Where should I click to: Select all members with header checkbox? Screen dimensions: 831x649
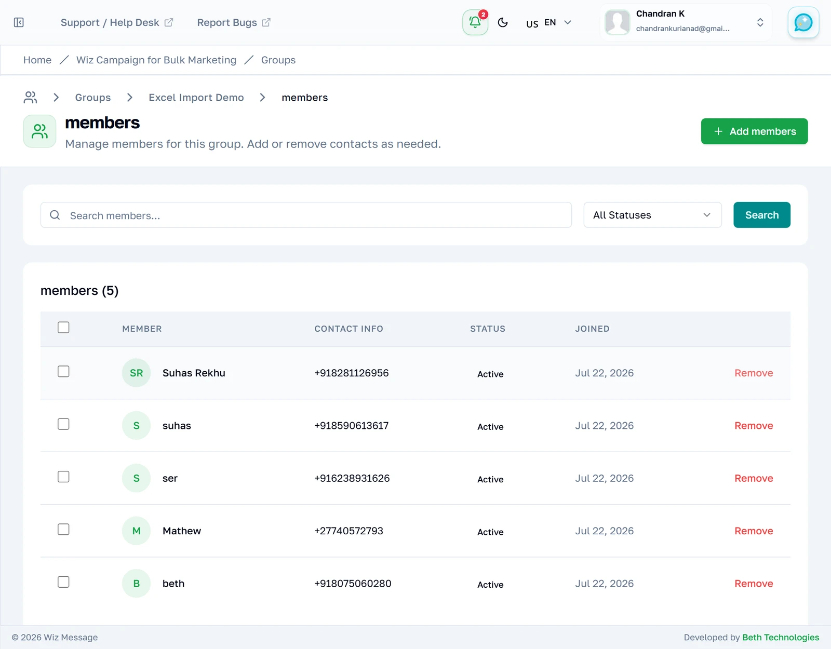point(63,328)
